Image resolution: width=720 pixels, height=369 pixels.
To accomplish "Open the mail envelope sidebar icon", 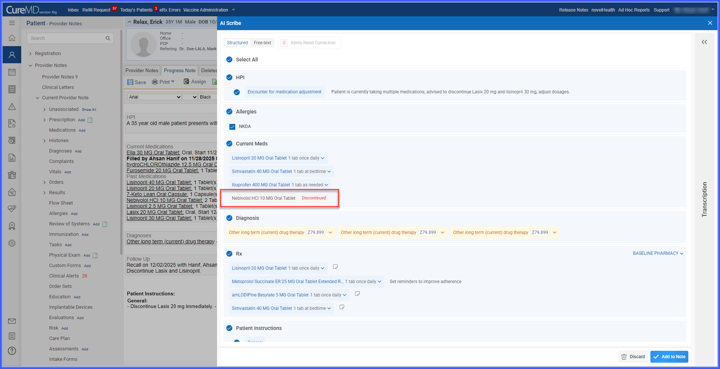I will pos(12,321).
